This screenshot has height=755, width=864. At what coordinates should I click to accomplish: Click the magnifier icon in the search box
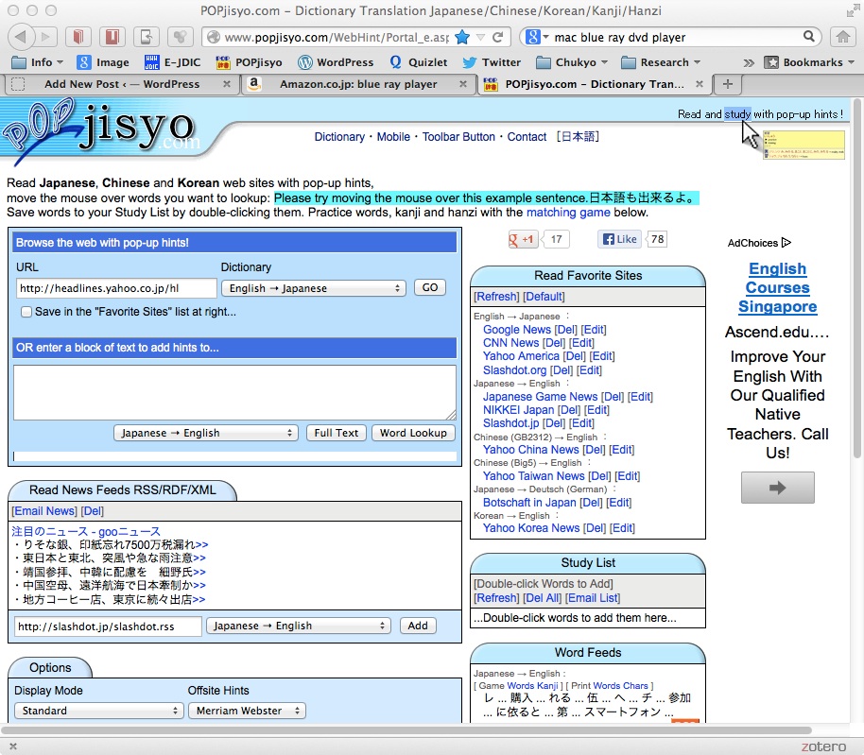click(808, 36)
